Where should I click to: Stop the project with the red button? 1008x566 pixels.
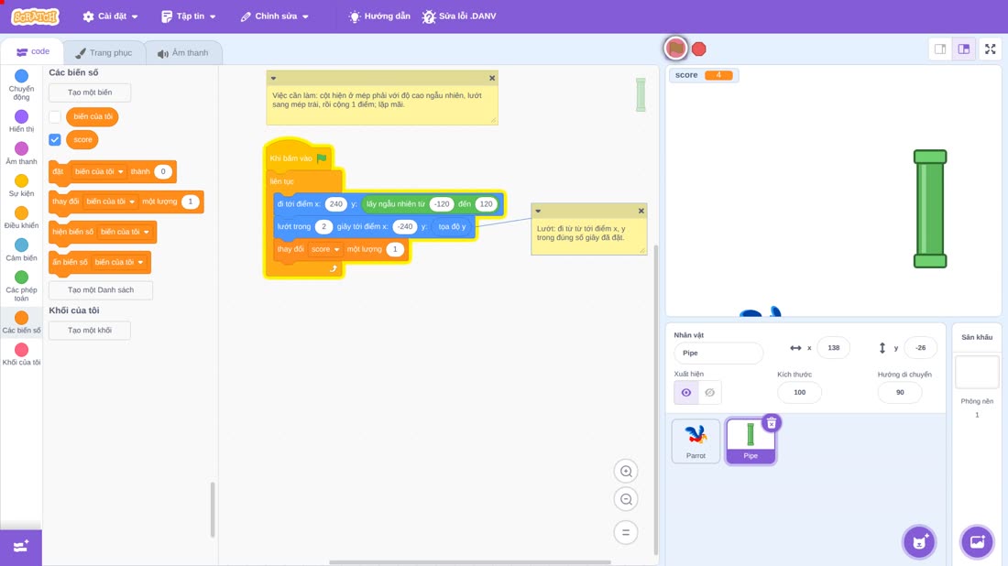tap(699, 49)
